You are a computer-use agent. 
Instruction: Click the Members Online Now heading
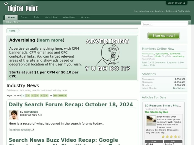pos(158,49)
